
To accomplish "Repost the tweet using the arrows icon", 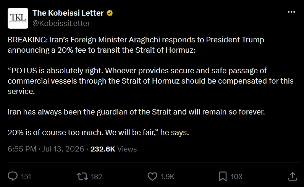I will pos(82,176).
